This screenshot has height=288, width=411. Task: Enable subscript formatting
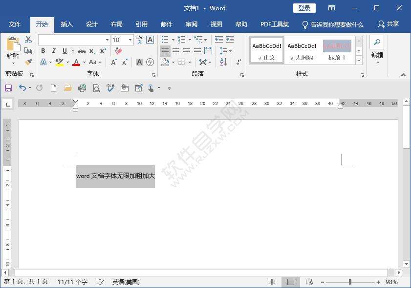(92, 51)
